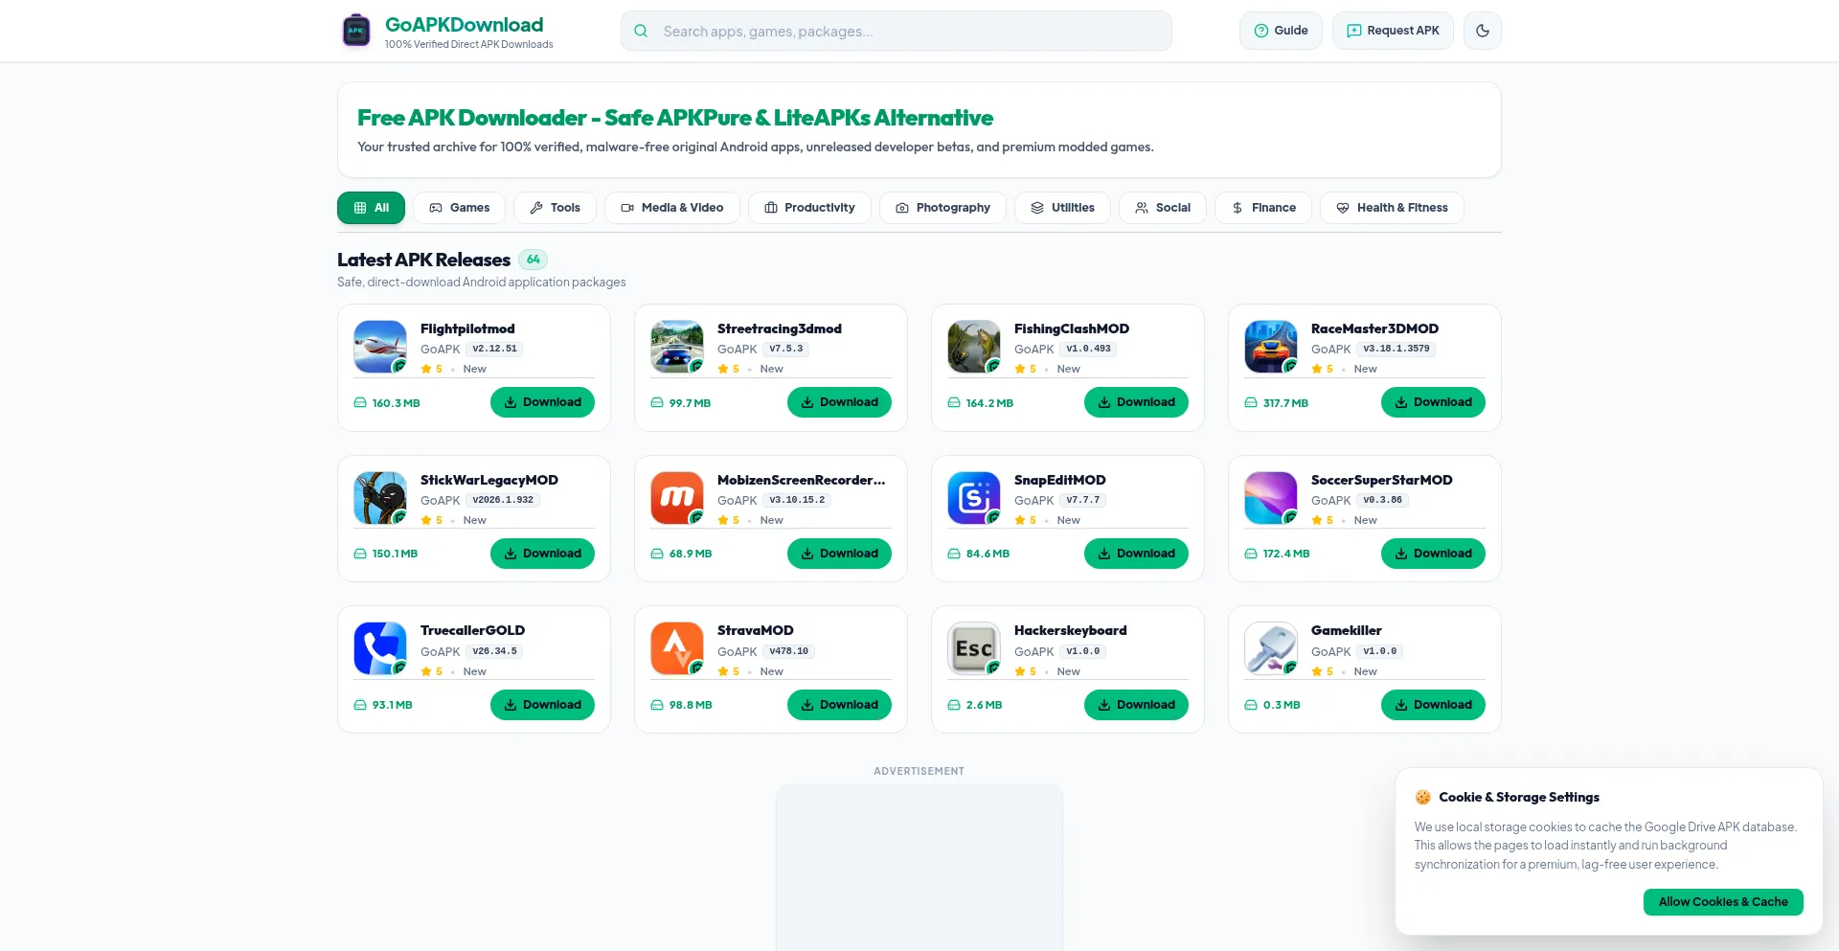The image size is (1839, 951).
Task: Open the Flightpilotmod title
Action: (x=467, y=328)
